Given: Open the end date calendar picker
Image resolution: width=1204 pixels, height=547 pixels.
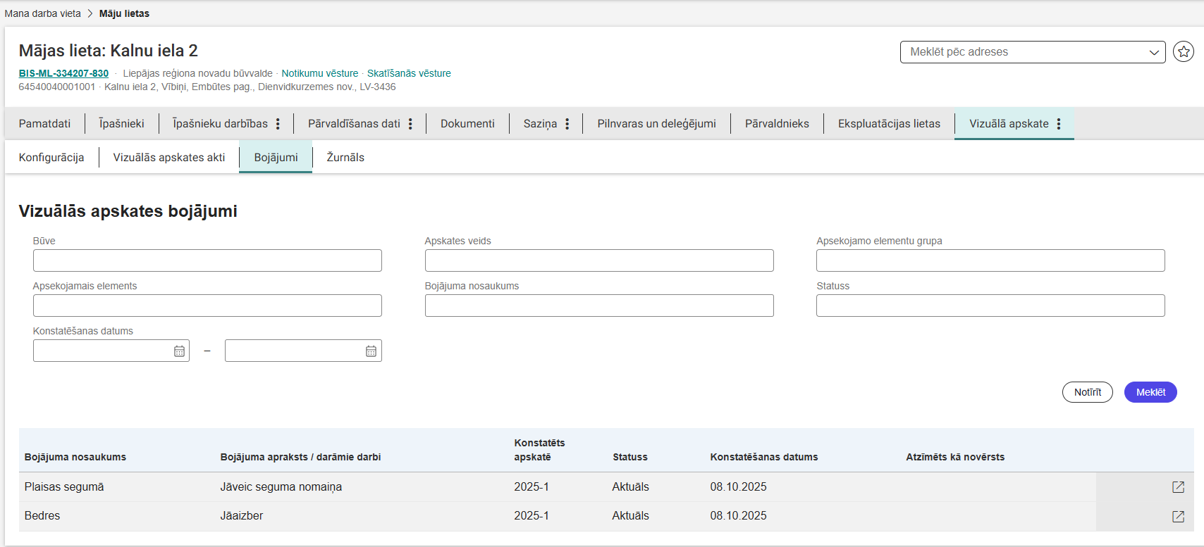Looking at the screenshot, I should [x=371, y=351].
